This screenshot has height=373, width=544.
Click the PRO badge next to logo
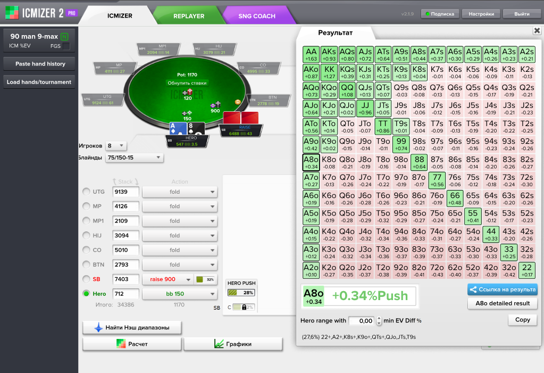[x=71, y=13]
